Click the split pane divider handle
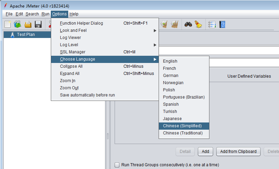The width and height of the screenshot is (279, 169). point(108,136)
